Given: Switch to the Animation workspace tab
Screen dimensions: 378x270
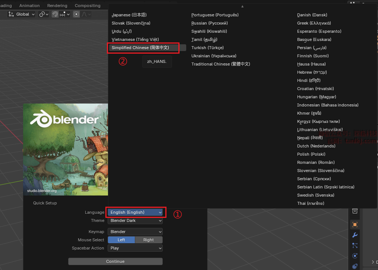Looking at the screenshot, I should point(29,6).
